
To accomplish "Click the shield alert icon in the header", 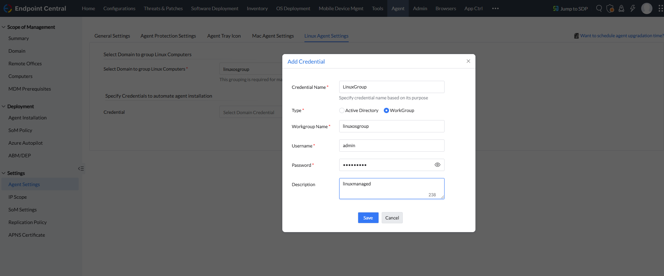I will click(x=610, y=8).
